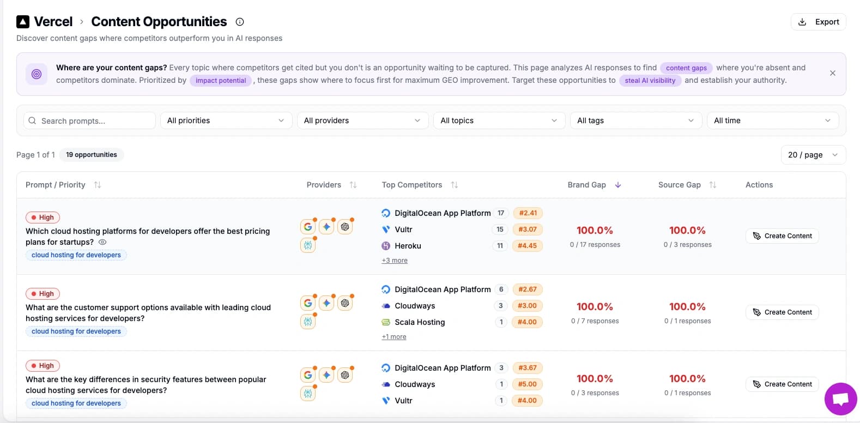Sort by Prompt / Priority column
This screenshot has width=860, height=423.
98,185
